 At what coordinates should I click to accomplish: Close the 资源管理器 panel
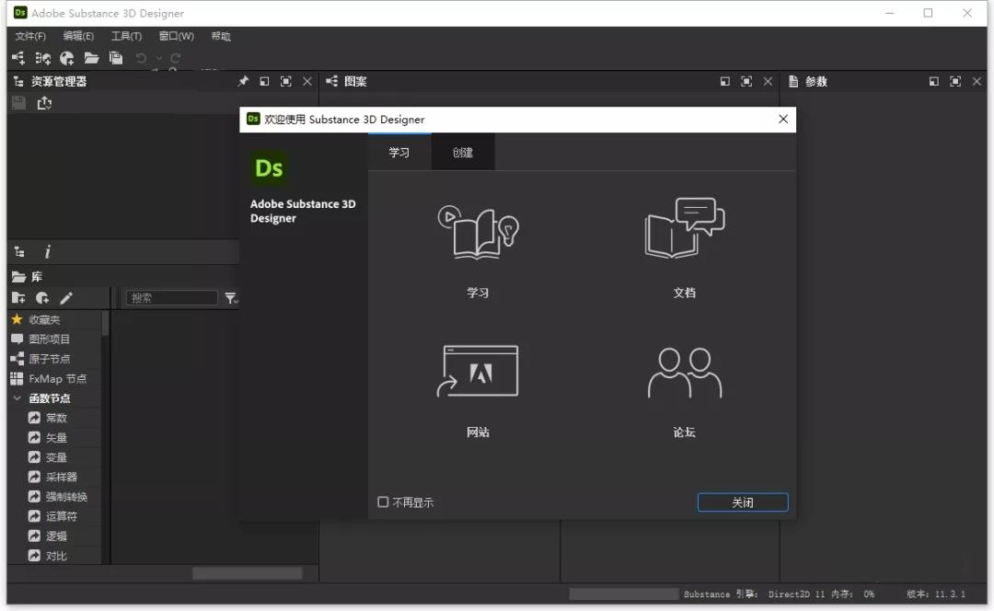point(307,81)
